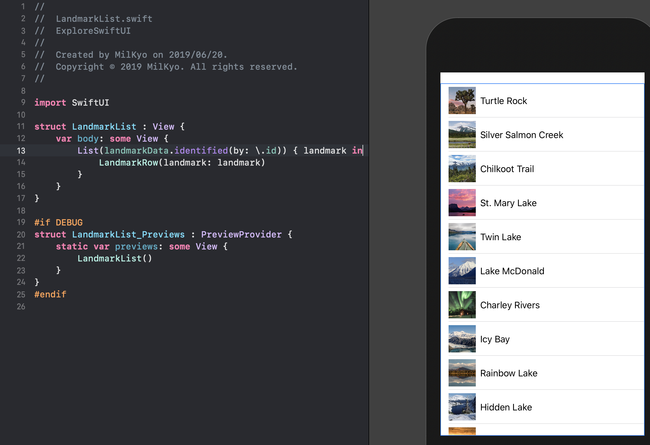This screenshot has height=445, width=650.
Task: Click line number 20 in the gutter
Action: point(21,234)
